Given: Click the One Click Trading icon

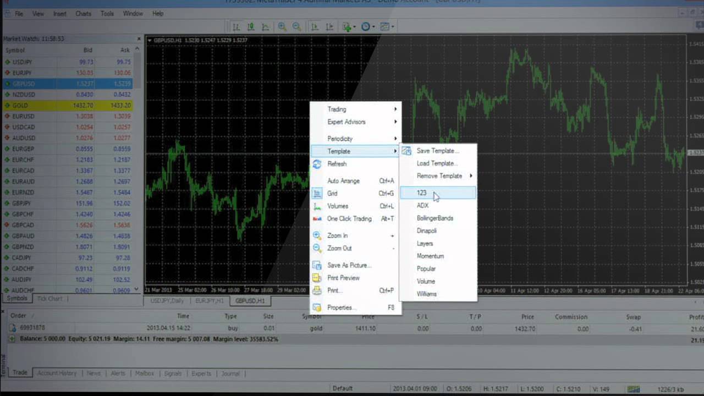Looking at the screenshot, I should tap(317, 219).
